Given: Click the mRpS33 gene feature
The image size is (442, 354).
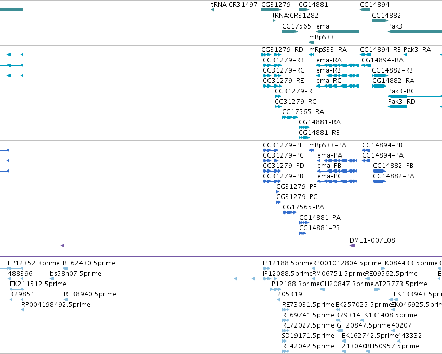Looking at the screenshot, I should coord(312,43).
